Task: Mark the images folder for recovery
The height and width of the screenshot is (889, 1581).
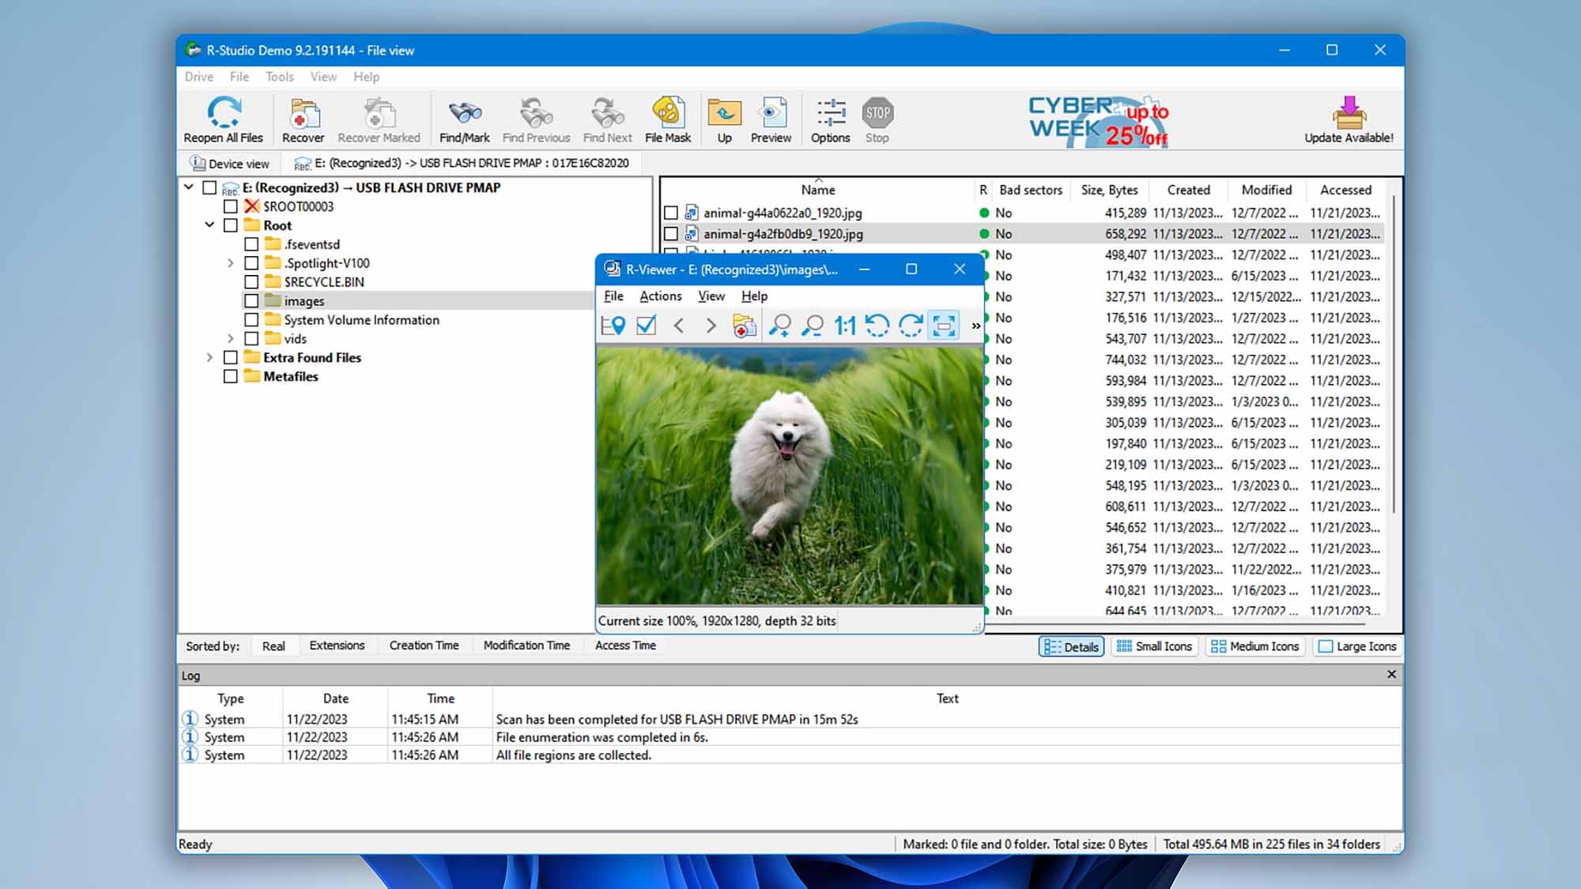Action: pyautogui.click(x=253, y=300)
